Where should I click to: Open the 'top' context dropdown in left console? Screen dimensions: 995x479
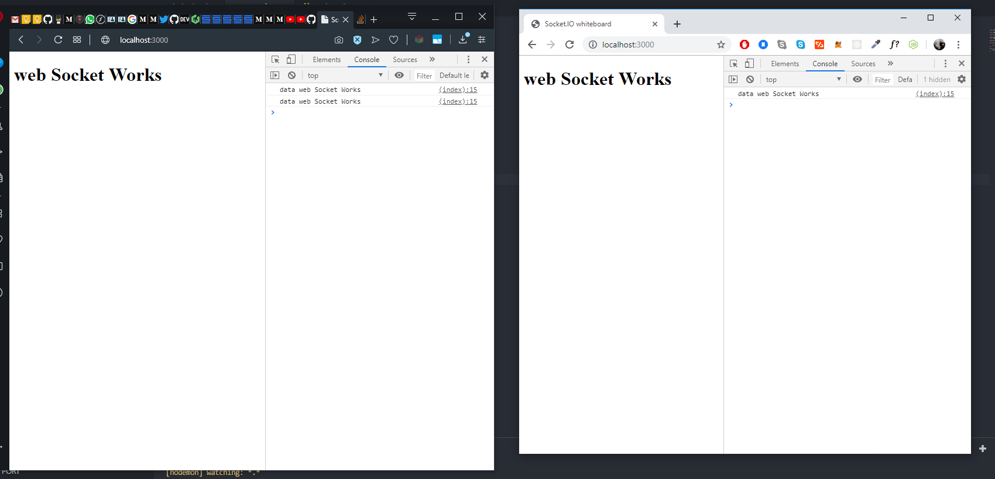tap(344, 76)
